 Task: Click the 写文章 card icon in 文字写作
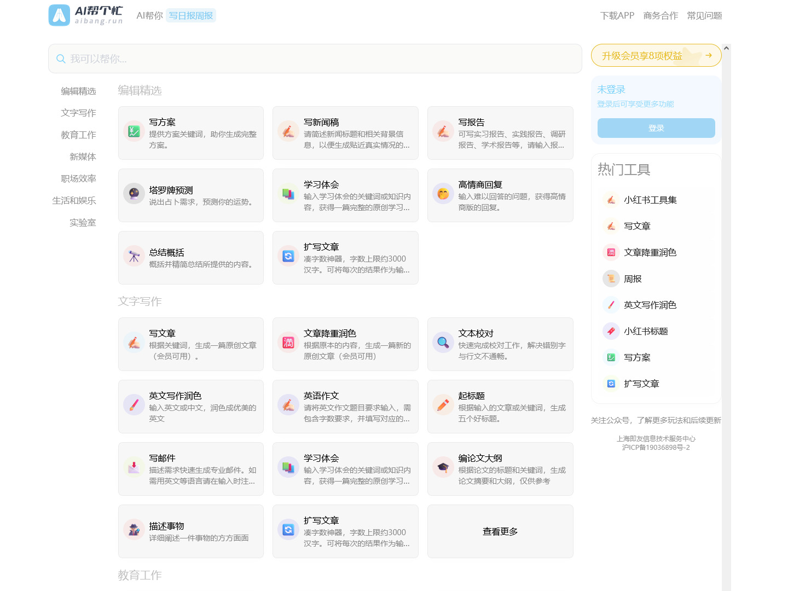(134, 343)
